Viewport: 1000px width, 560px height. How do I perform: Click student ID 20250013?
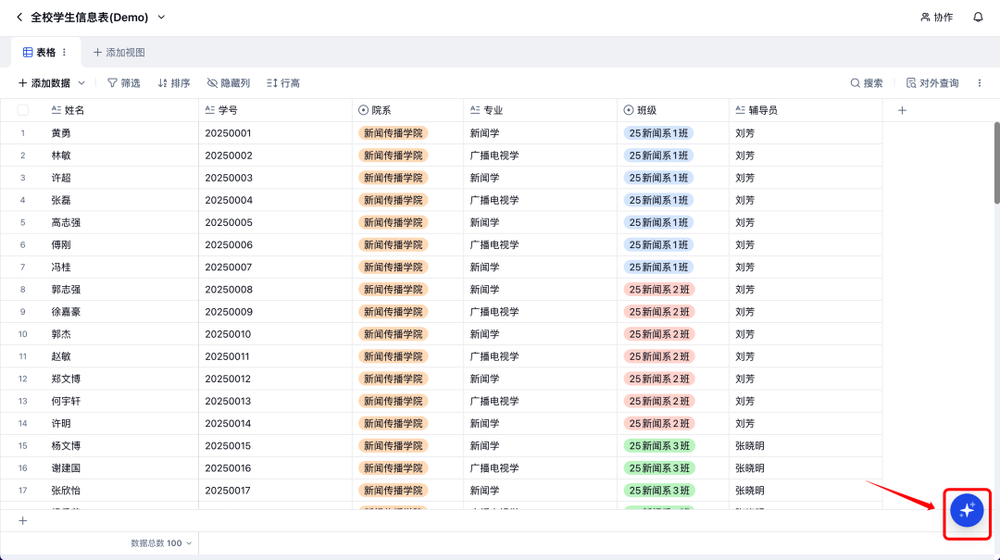(x=229, y=401)
